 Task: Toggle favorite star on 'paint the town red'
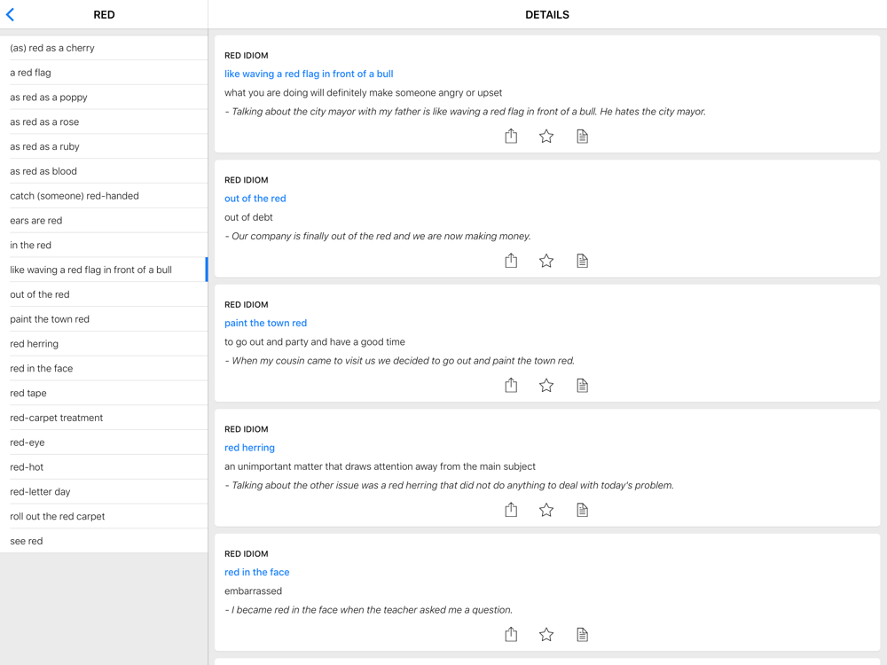point(546,385)
